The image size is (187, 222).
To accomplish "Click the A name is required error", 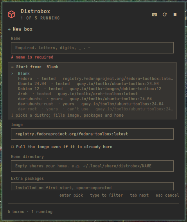I will pyautogui.click(x=32, y=57).
